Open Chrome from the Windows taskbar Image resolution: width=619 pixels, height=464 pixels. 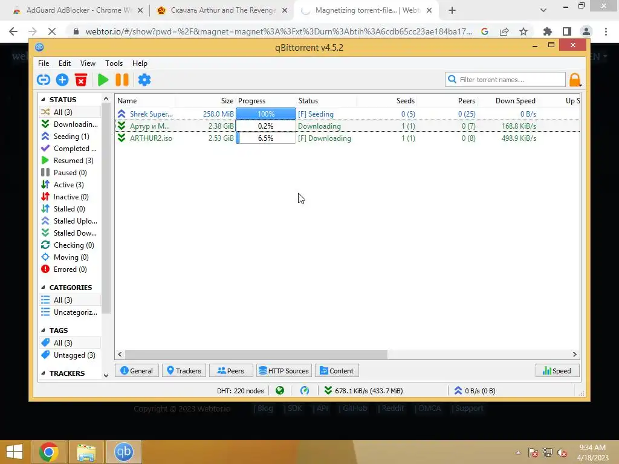point(49,452)
